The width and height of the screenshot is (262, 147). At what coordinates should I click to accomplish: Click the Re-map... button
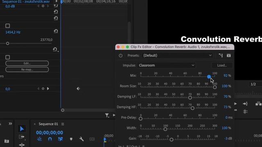coord(27,69)
